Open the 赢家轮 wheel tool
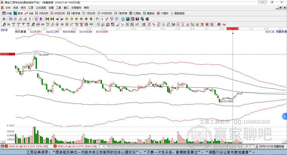 pos(149,13)
